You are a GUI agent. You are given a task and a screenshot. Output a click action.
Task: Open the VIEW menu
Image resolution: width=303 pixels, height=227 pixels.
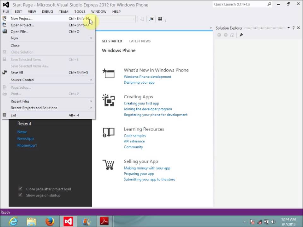[32, 12]
